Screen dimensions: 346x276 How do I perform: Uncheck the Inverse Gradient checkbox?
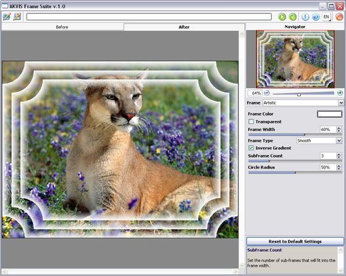(251, 148)
